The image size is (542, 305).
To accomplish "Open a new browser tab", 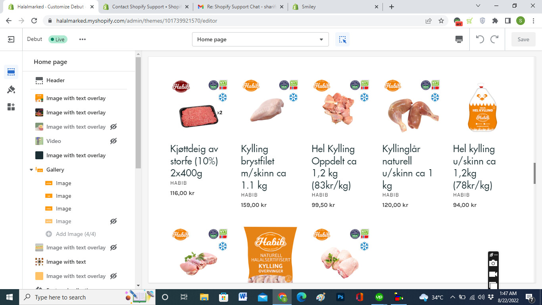I will (392, 7).
